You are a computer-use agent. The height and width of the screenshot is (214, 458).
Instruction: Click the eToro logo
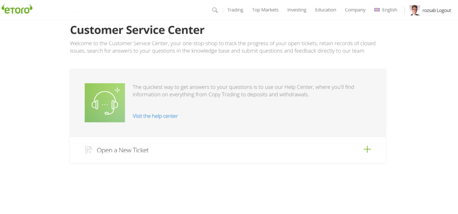coord(17,9)
